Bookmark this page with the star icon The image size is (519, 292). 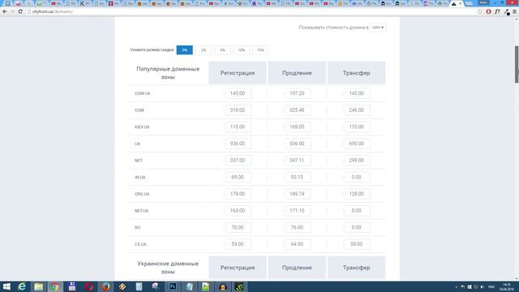pyautogui.click(x=480, y=11)
